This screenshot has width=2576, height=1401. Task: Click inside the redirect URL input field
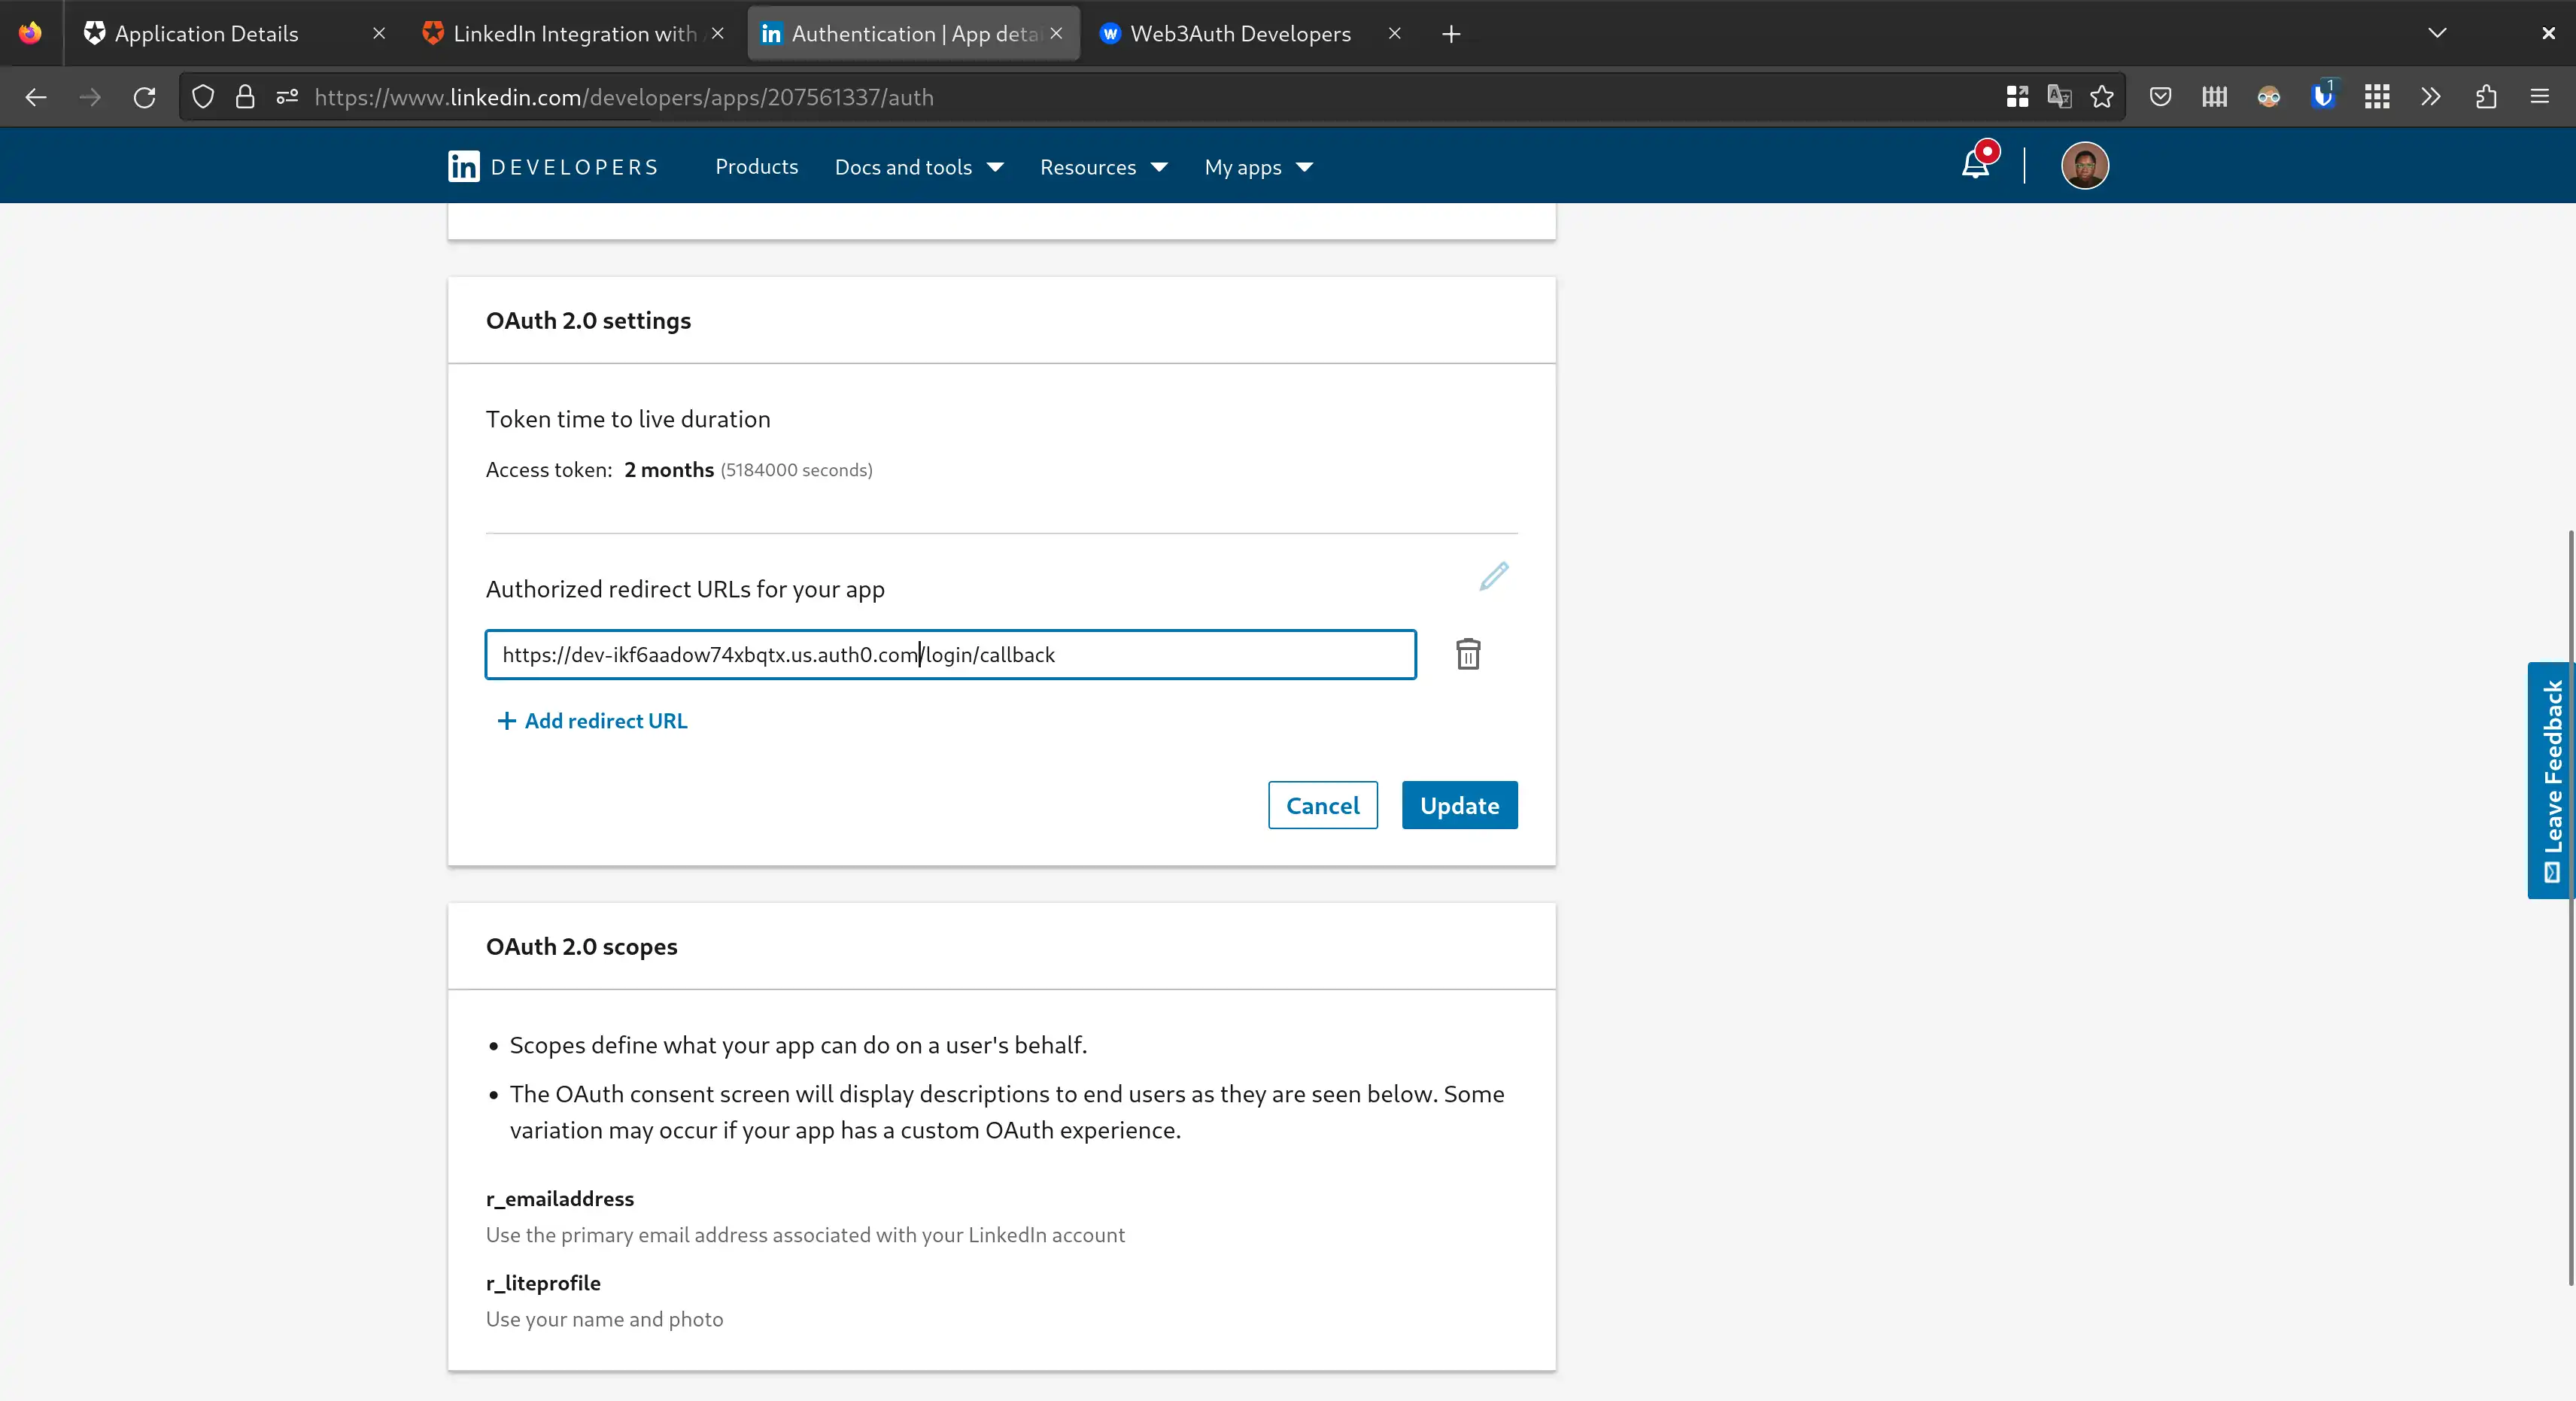click(950, 655)
